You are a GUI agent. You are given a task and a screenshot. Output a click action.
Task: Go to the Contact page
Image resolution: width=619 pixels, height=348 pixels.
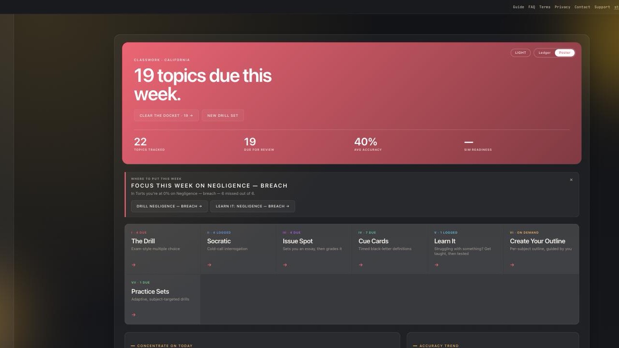(x=582, y=7)
